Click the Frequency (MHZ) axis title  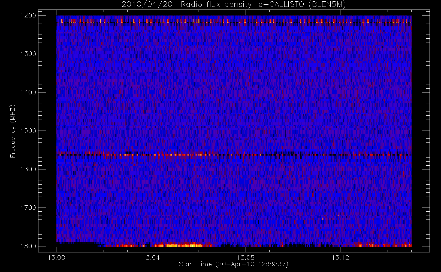click(13, 131)
